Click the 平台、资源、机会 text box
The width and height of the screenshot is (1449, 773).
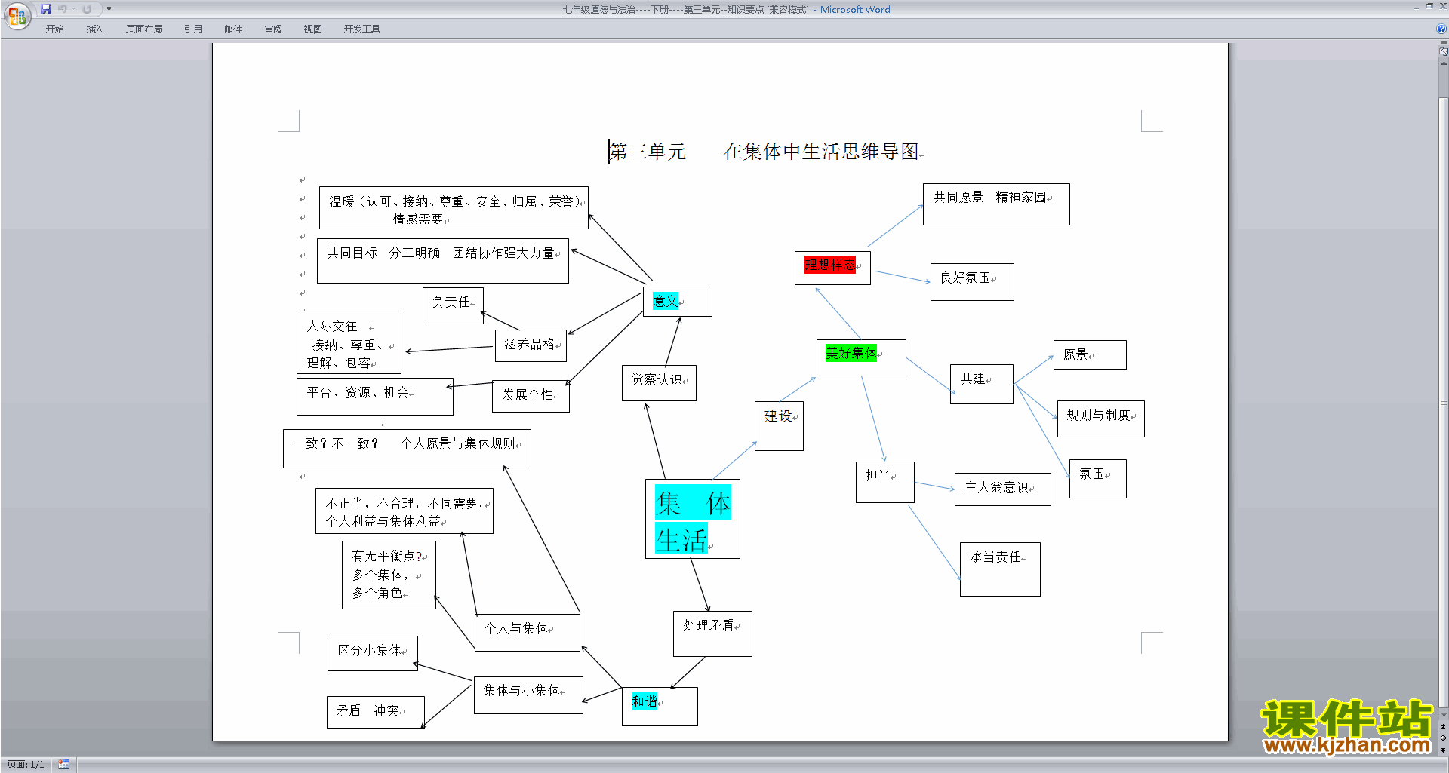(375, 397)
